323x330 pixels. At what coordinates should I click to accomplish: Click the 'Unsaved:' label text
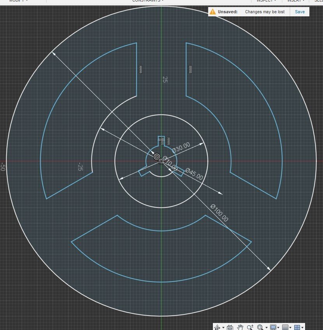click(x=228, y=12)
